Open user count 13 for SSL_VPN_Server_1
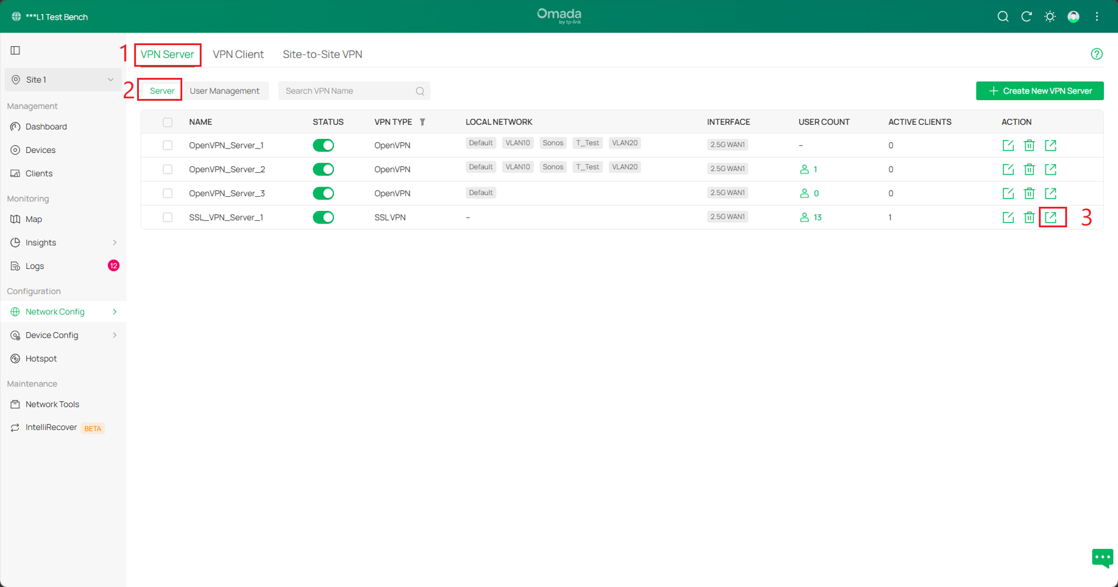Screen dimensions: 1118x587 click(x=810, y=217)
